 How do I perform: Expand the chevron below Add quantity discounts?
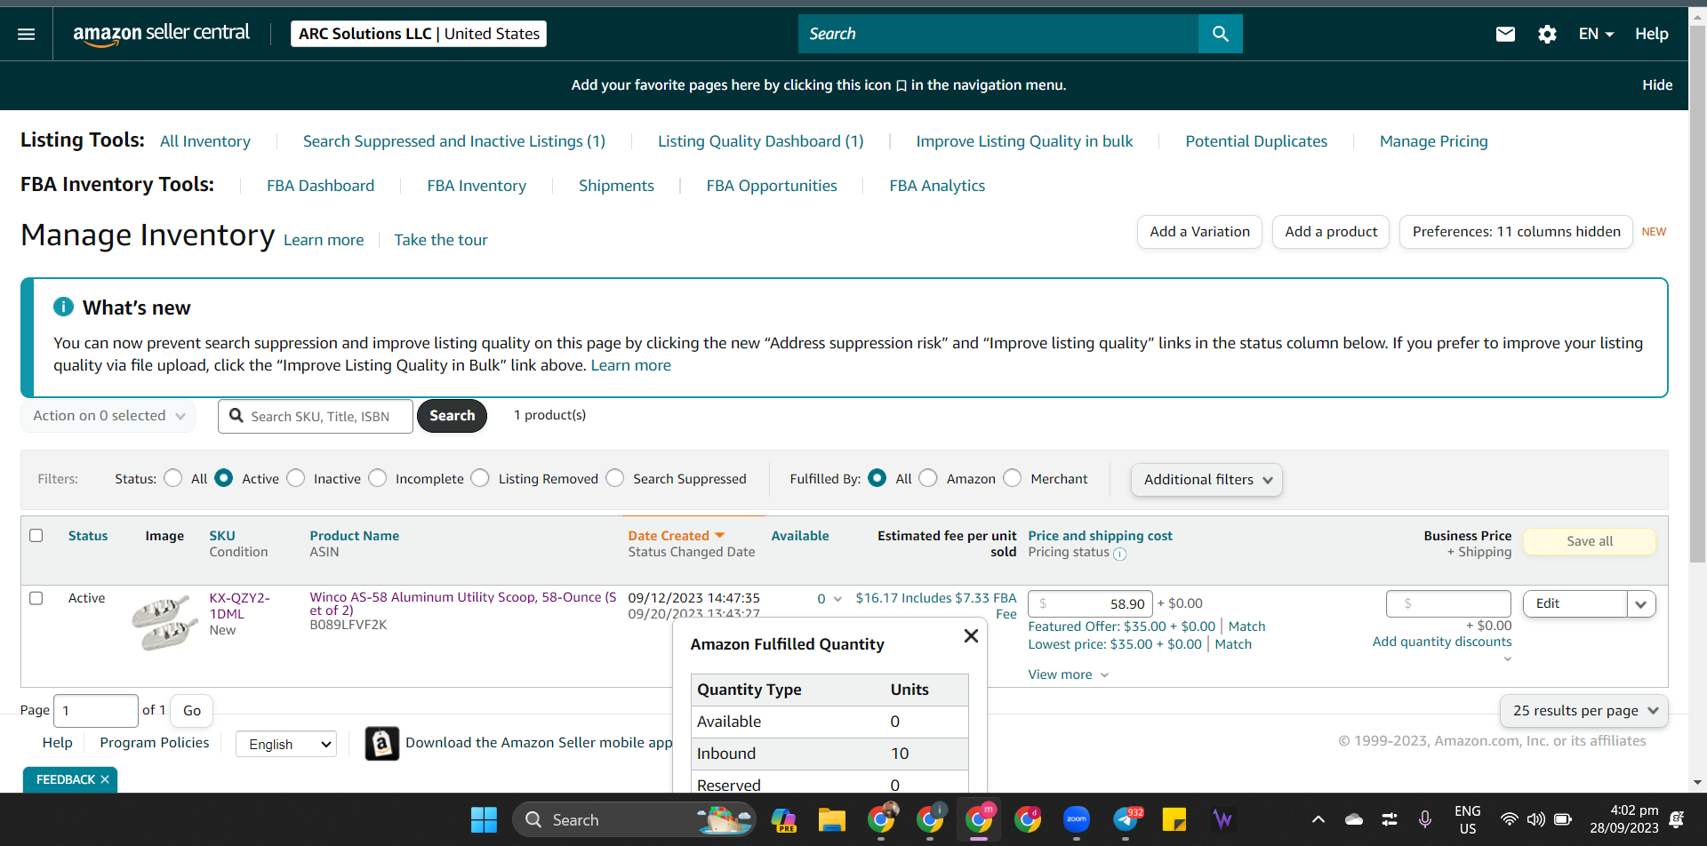click(x=1507, y=659)
